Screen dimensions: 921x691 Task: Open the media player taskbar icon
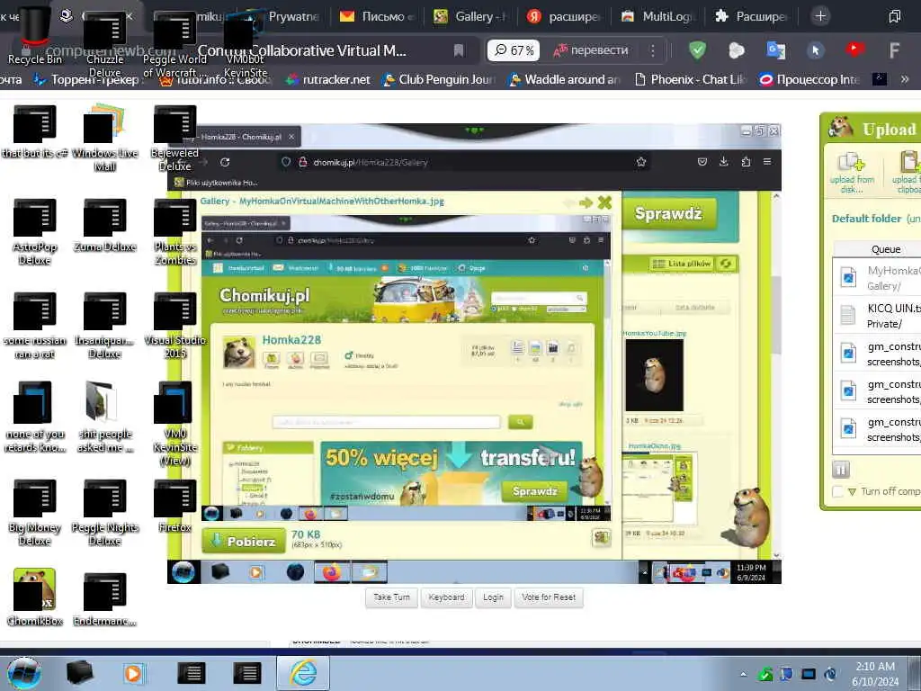133,673
